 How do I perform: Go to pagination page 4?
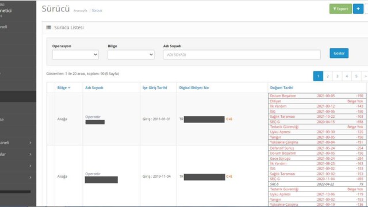(x=347, y=76)
